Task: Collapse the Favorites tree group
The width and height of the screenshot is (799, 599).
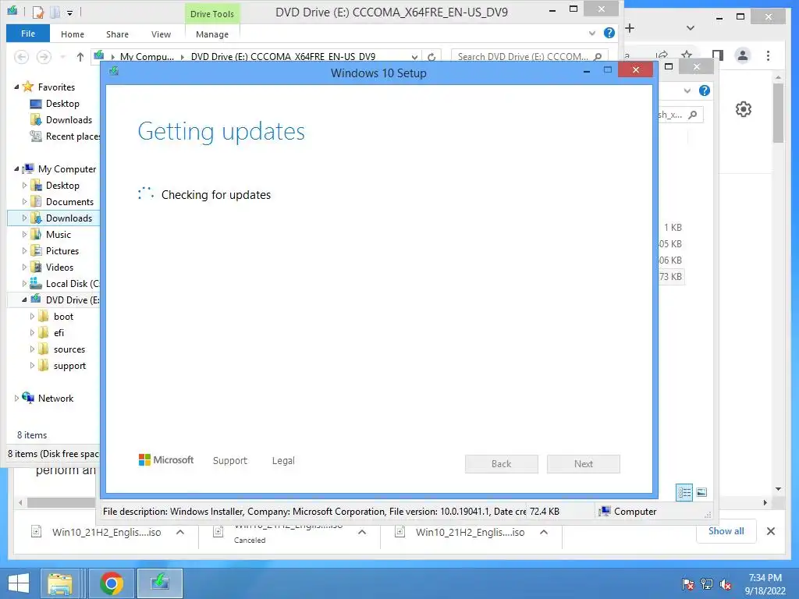Action: [x=16, y=87]
